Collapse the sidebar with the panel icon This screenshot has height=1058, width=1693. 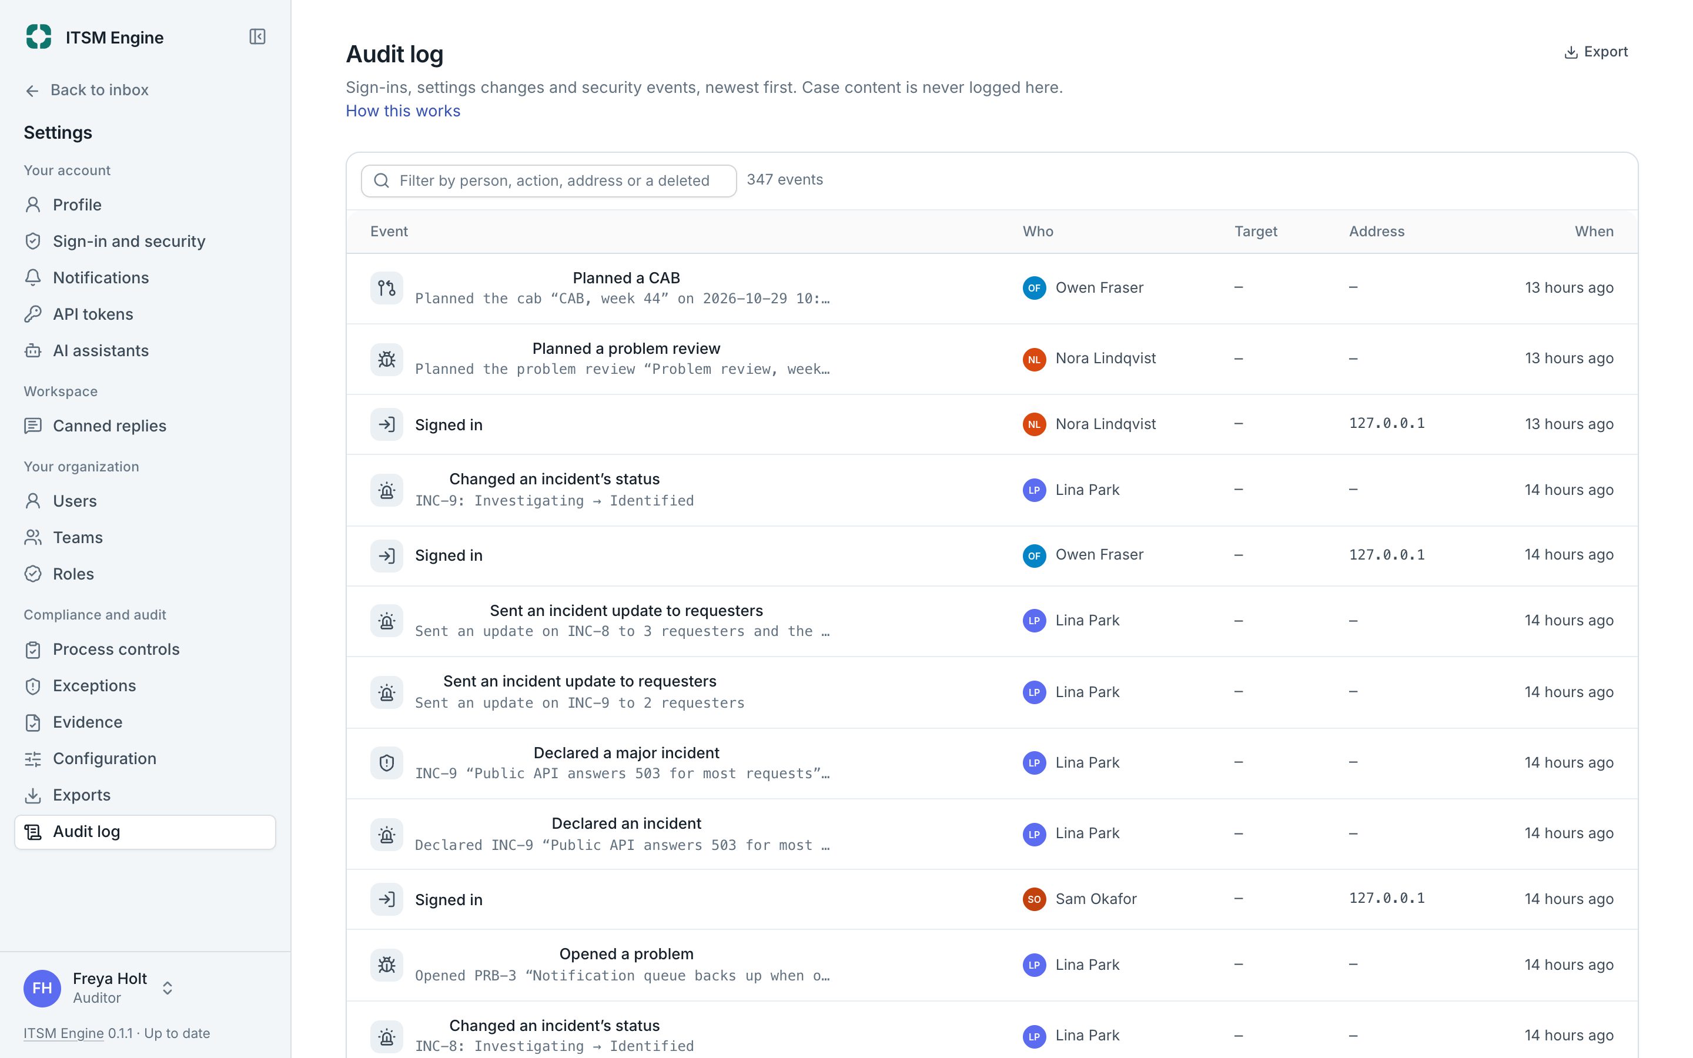(257, 36)
